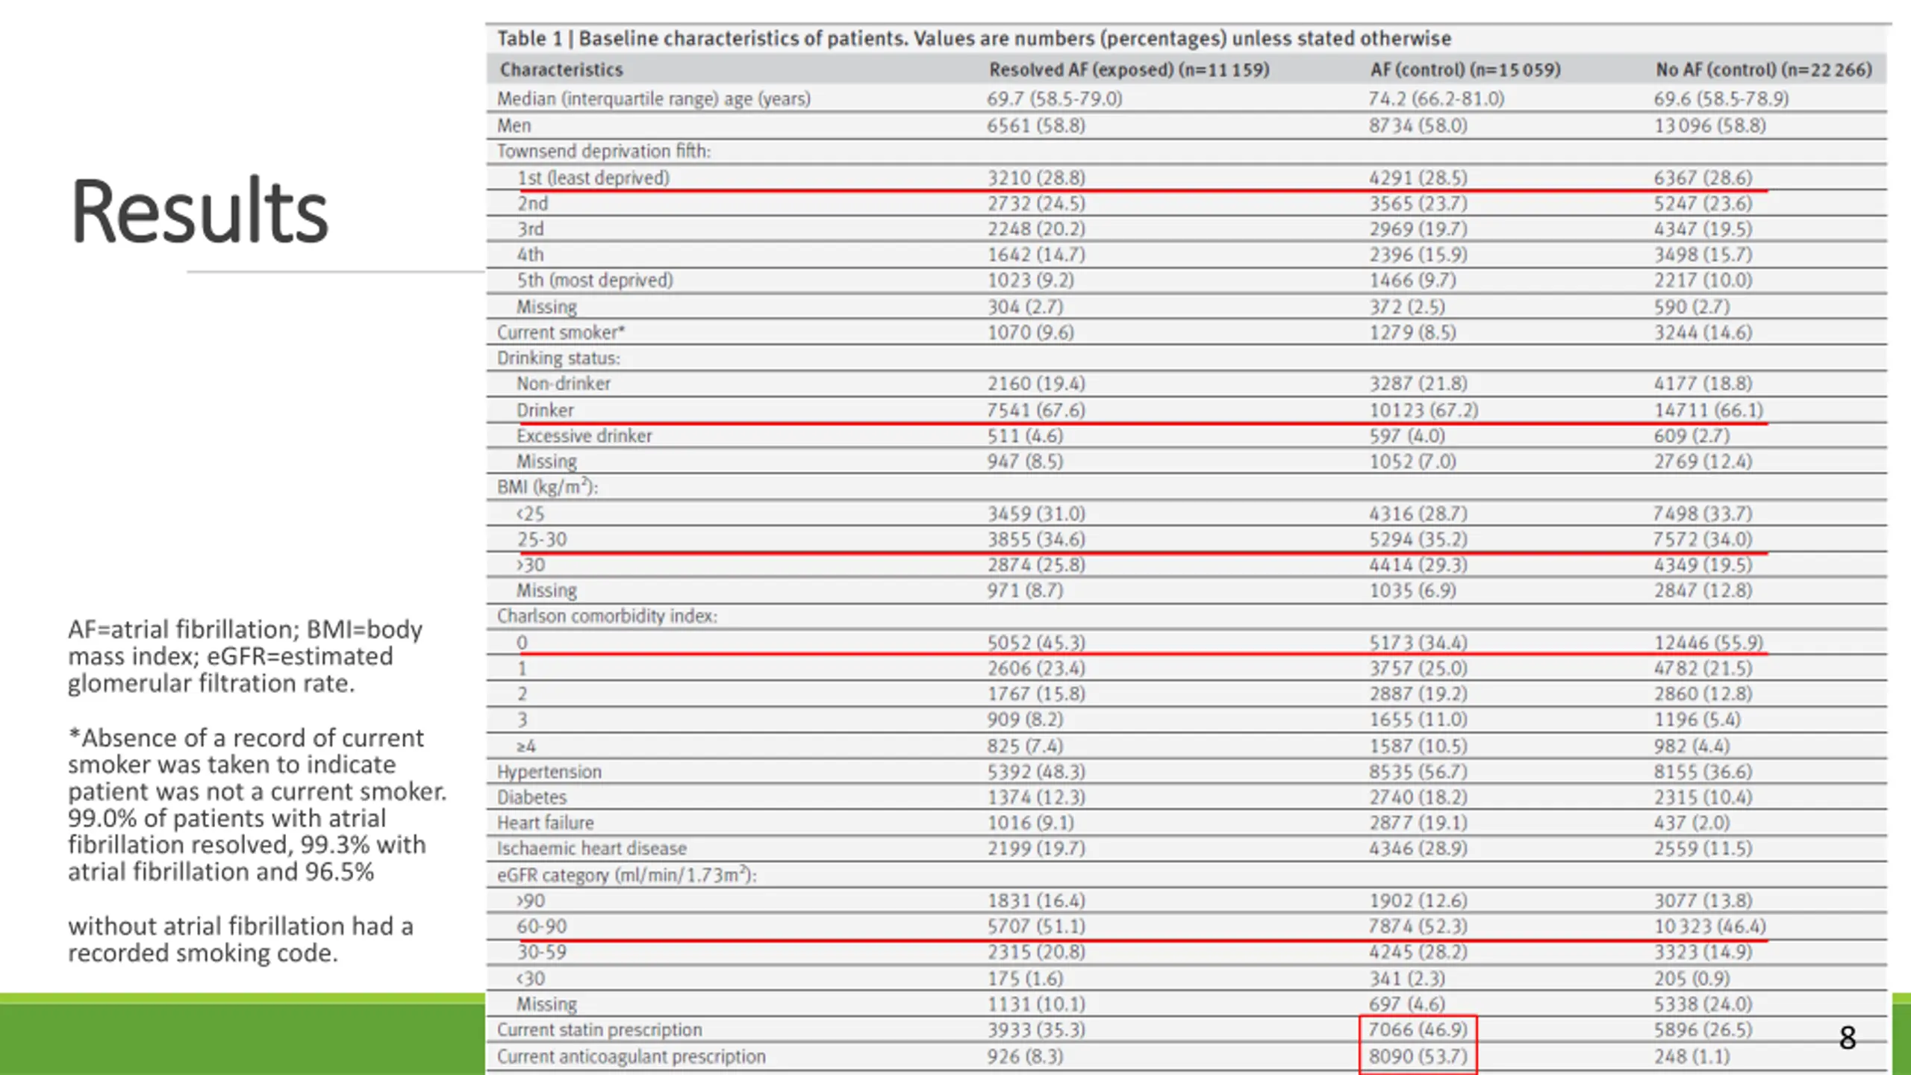The height and width of the screenshot is (1075, 1911).
Task: Select the value '7066 (46.9)'
Action: 1418,1030
